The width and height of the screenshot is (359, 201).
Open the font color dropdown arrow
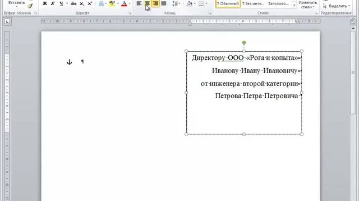130,3
